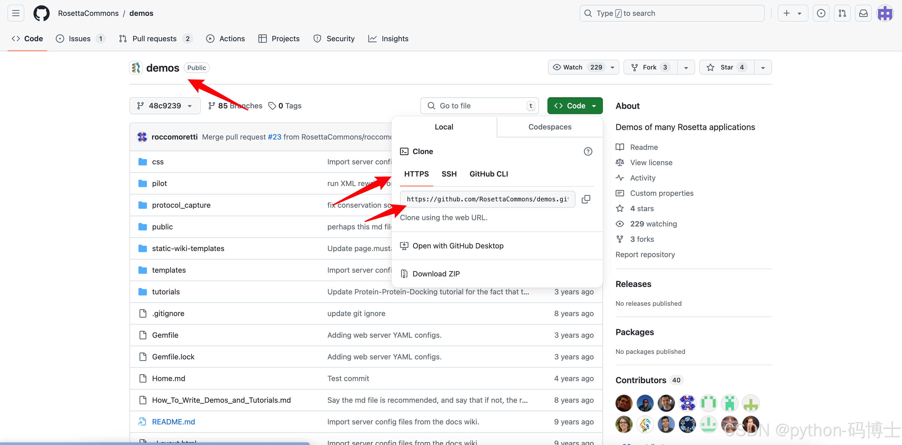Viewport: 902px width, 445px height.
Task: Open the 0 Tags link
Action: [x=285, y=106]
